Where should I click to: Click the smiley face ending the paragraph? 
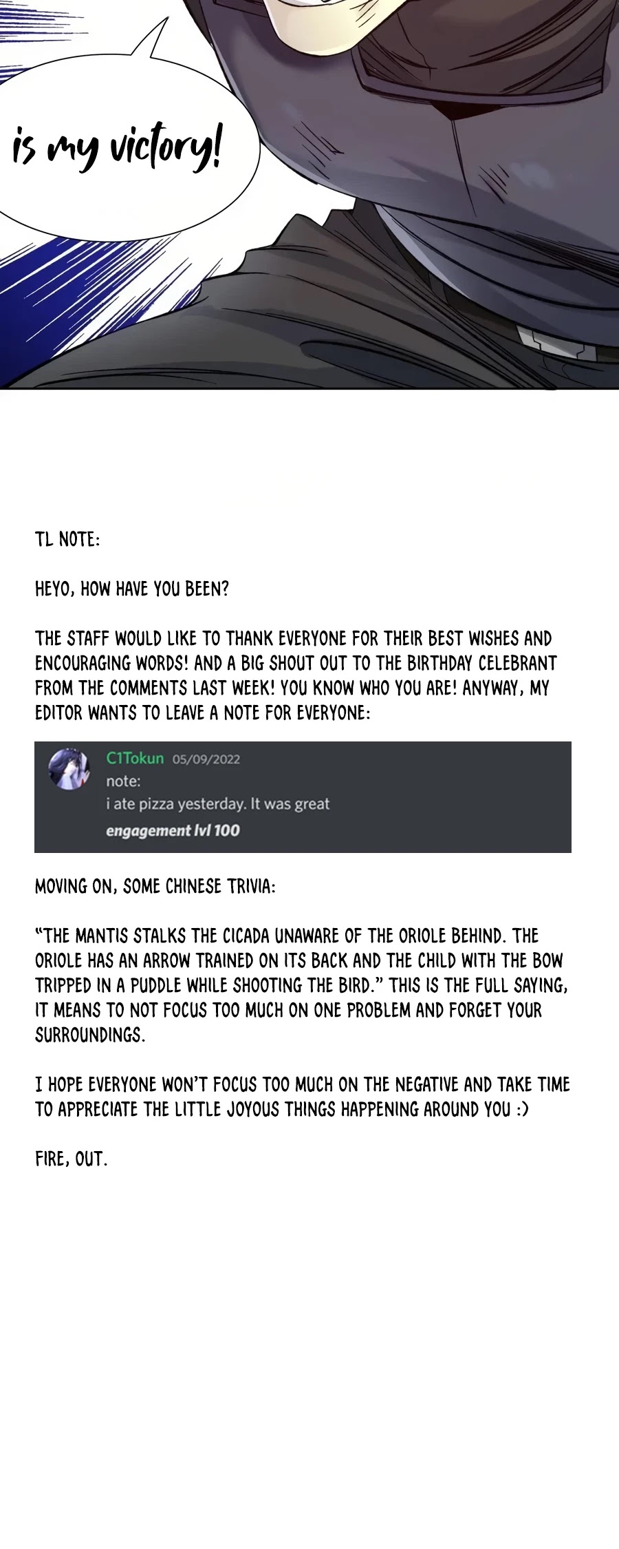[523, 1109]
